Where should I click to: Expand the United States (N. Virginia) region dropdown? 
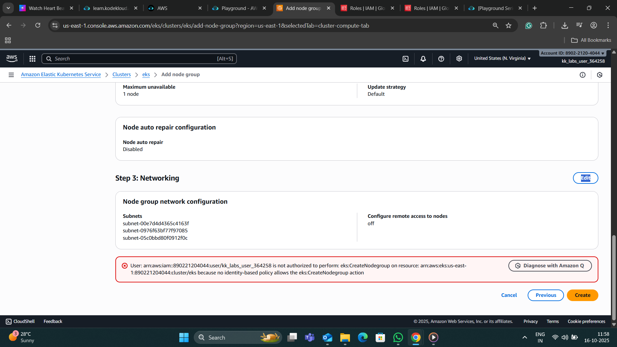502,58
